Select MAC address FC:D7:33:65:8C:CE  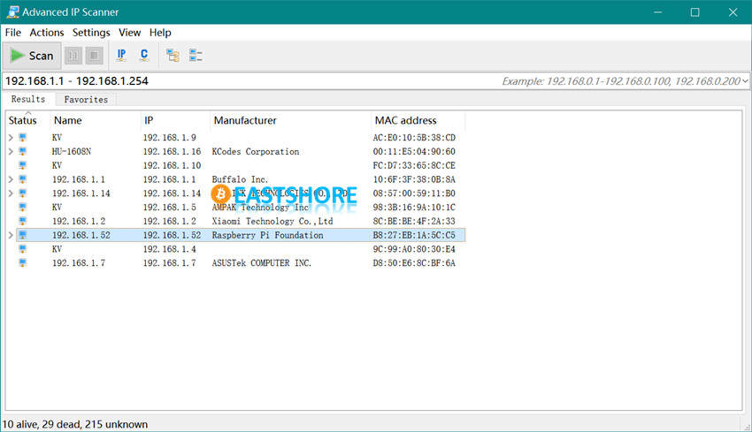pos(414,165)
